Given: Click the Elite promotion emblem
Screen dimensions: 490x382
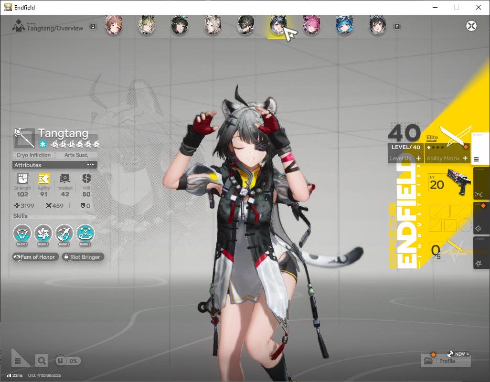Looking at the screenshot, I should 455,136.
